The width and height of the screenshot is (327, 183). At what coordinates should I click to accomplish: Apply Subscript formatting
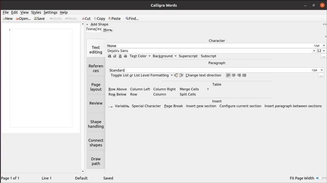click(x=208, y=56)
